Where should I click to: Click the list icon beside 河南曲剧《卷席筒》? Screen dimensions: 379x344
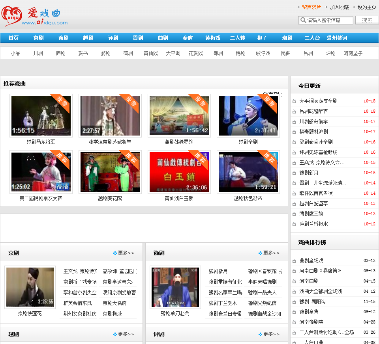[x=294, y=271]
